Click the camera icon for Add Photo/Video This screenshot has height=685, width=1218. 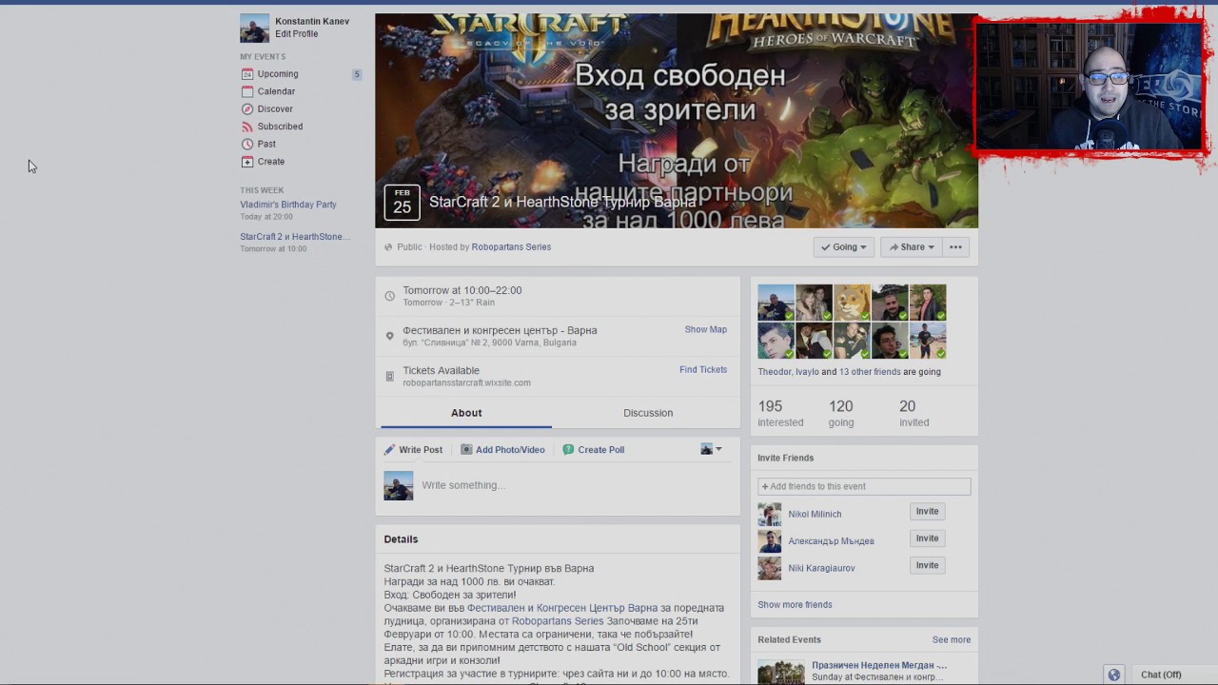point(466,450)
